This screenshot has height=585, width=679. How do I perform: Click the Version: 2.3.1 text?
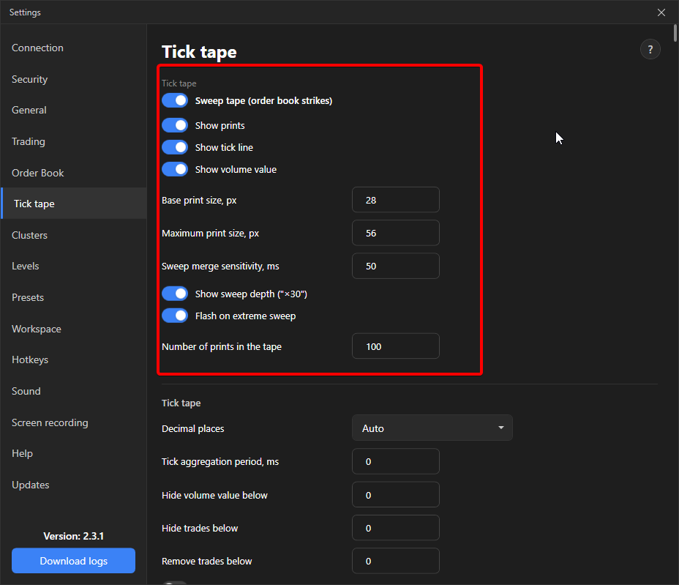click(x=74, y=536)
